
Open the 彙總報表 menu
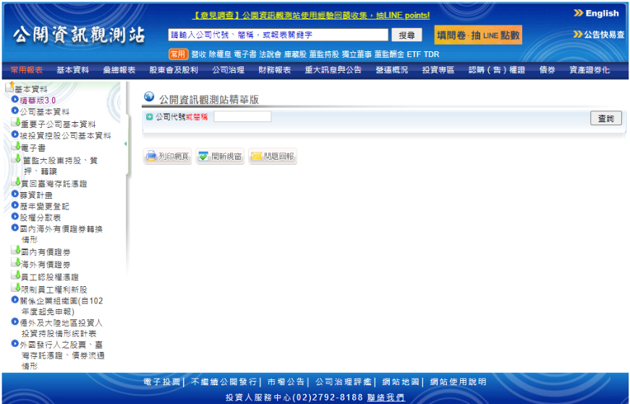(119, 70)
